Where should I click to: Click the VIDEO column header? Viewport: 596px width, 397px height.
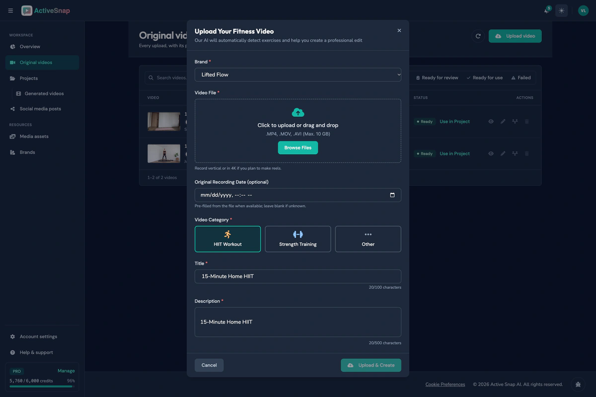click(153, 98)
